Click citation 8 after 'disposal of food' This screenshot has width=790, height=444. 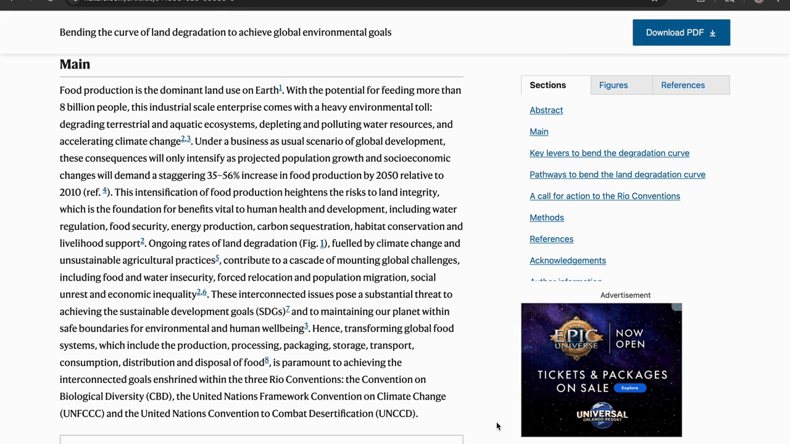pyautogui.click(x=267, y=361)
